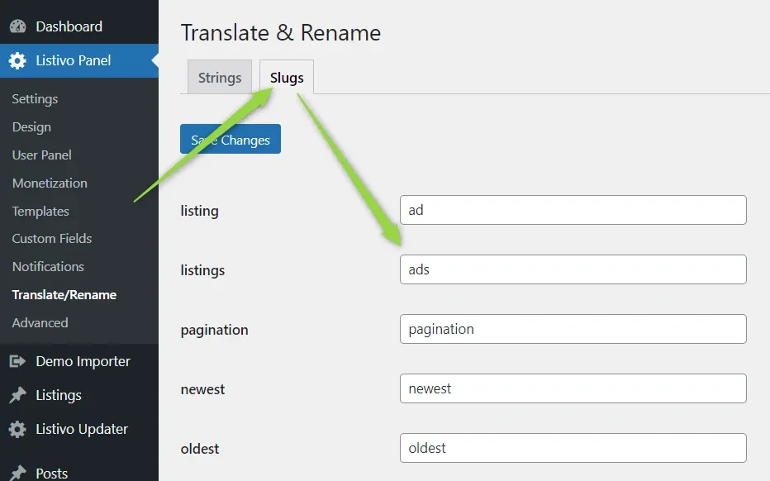Click the 'listing' row label

click(199, 211)
